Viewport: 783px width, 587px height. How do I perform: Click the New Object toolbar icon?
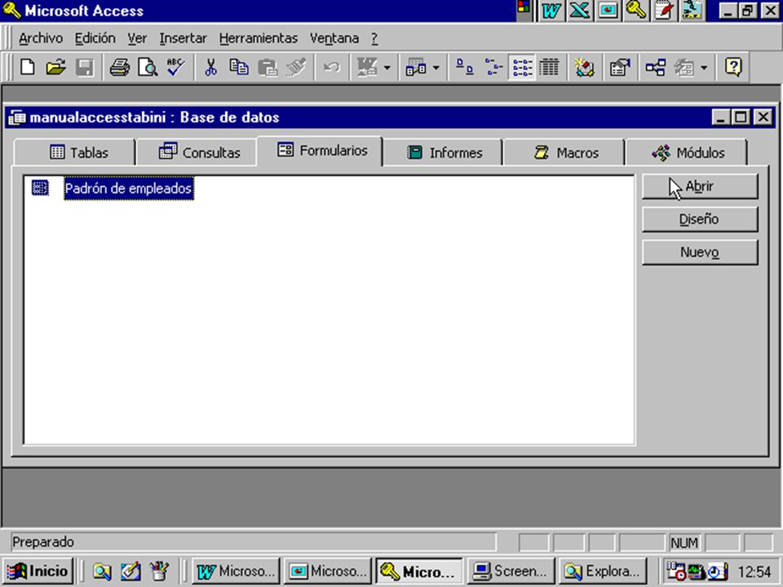(684, 67)
